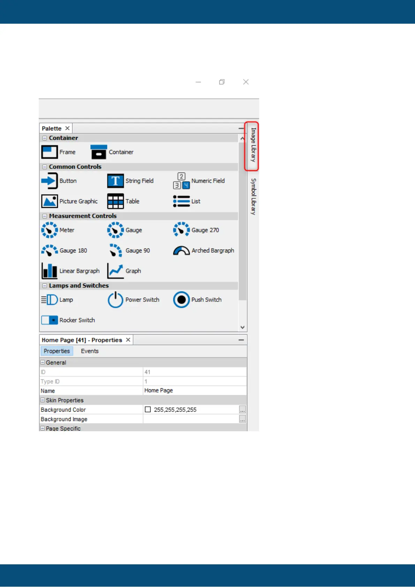The height and width of the screenshot is (587, 415).
Task: Select the Container palette item
Action: [x=112, y=152]
